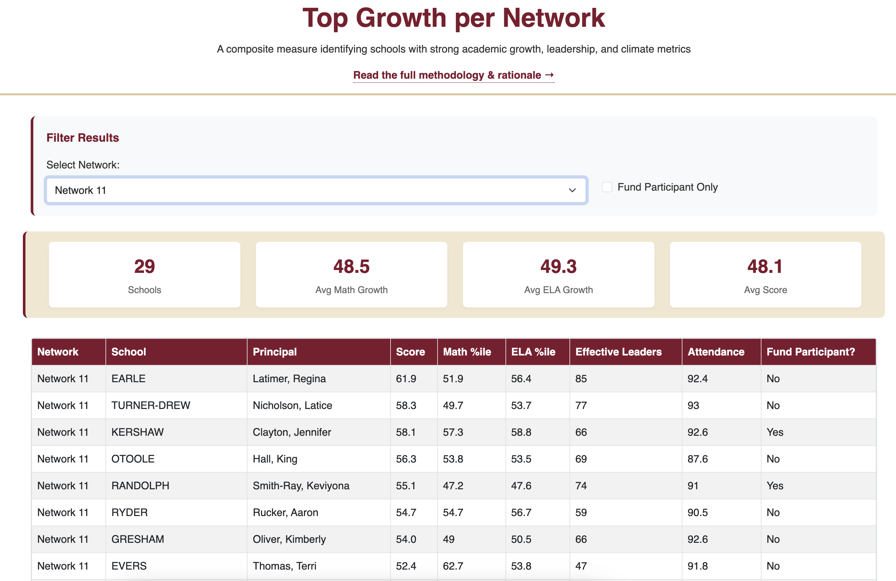Sort by the Score column header
896x581 pixels.
[410, 352]
